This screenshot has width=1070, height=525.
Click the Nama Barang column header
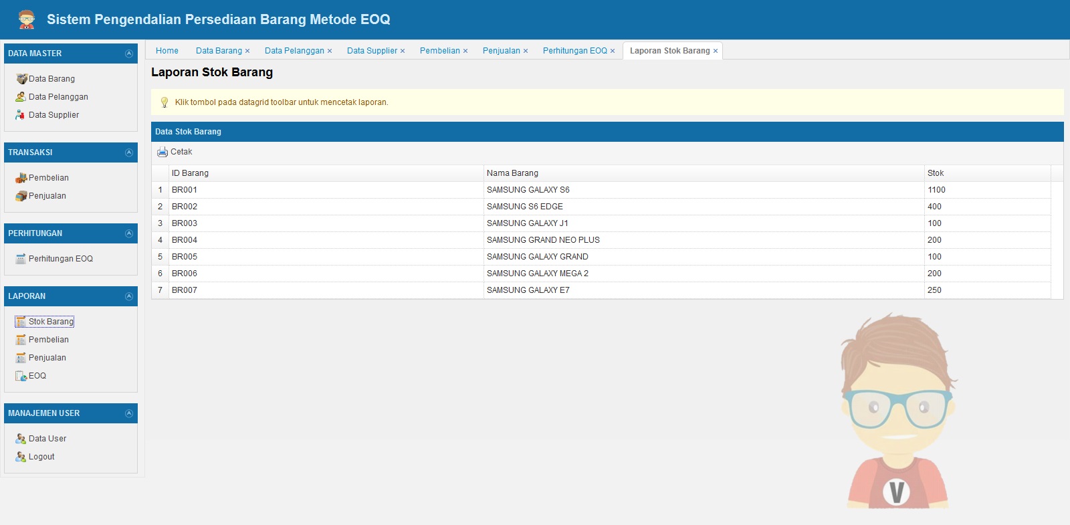(x=704, y=173)
